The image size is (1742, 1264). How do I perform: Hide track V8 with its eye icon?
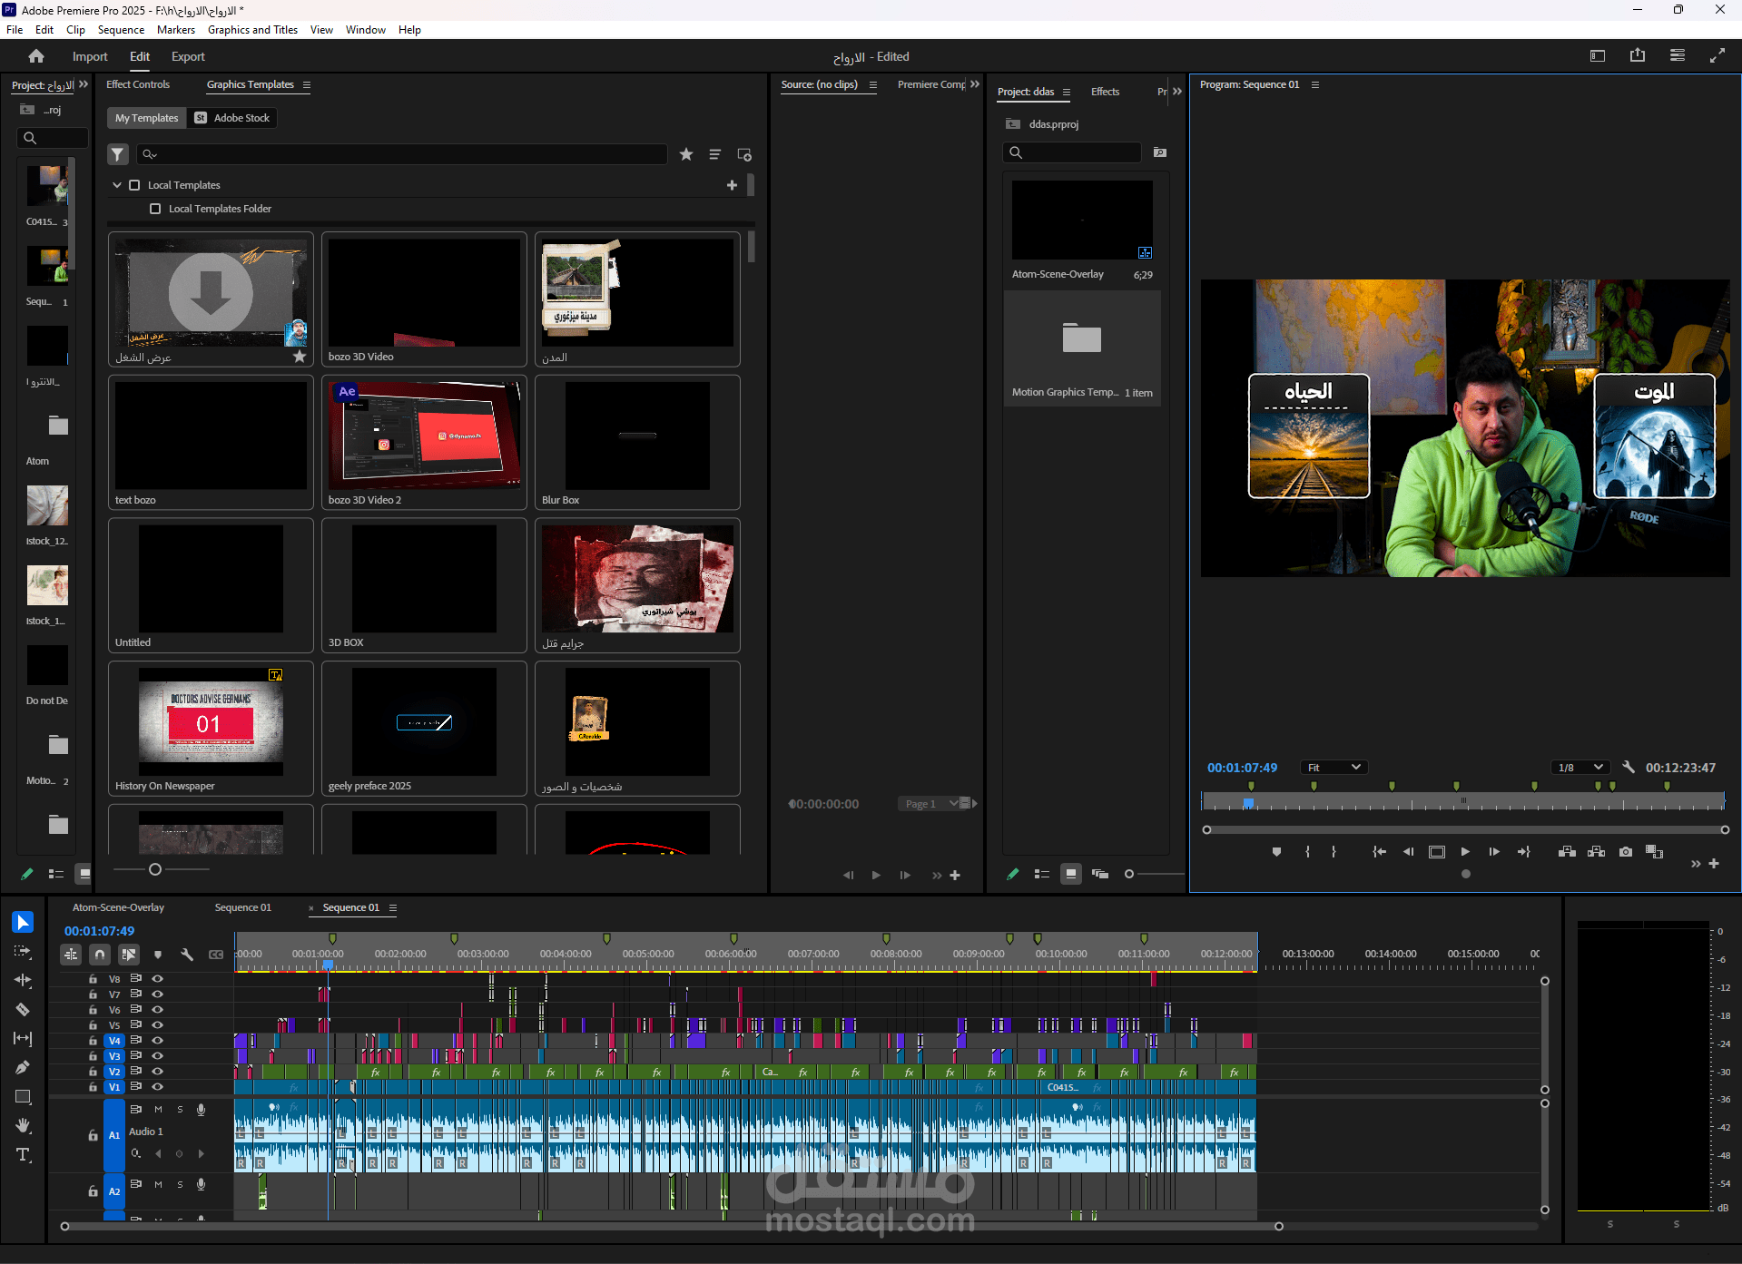coord(157,979)
